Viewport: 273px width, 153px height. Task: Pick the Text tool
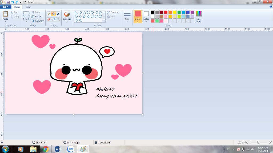[58, 14]
